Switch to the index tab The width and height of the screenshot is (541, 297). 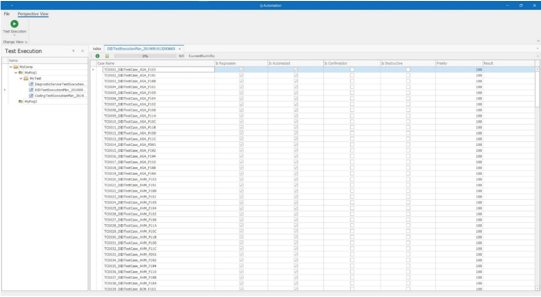pyautogui.click(x=97, y=49)
